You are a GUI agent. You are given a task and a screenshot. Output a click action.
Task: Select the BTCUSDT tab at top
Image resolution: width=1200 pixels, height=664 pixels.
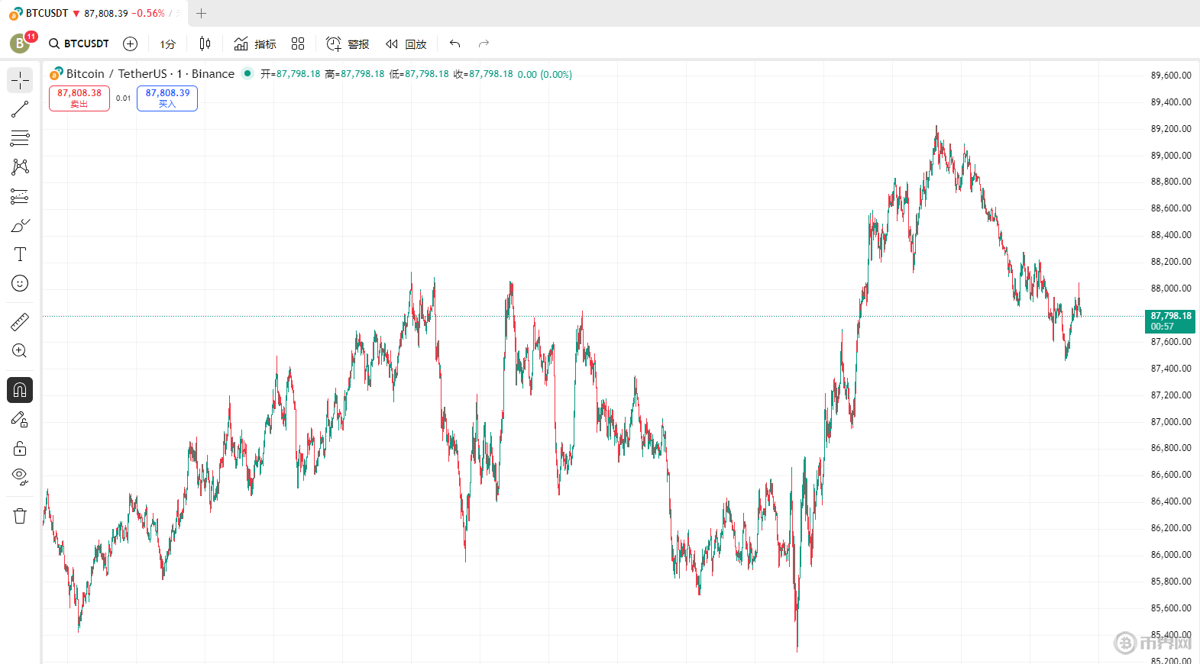(46, 13)
